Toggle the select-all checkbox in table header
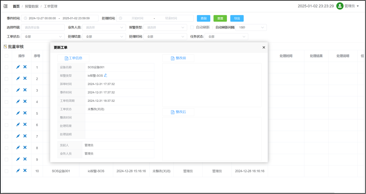Image resolution: width=366 pixels, height=194 pixels. click(6, 56)
